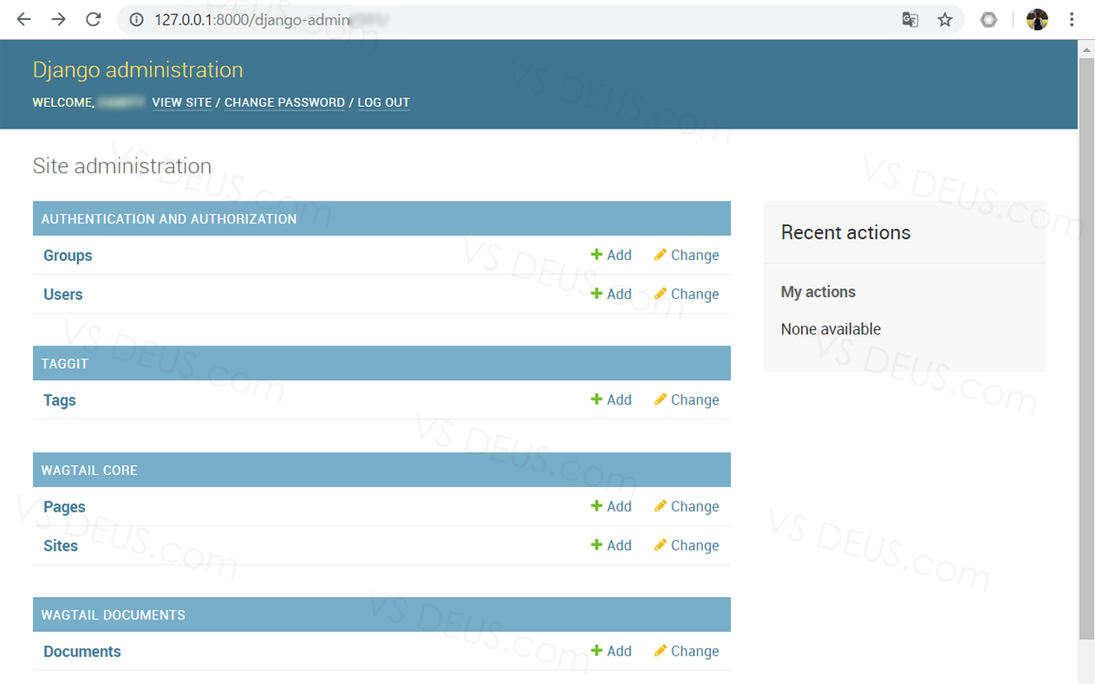
Task: Open Chrome's three-dot menu
Action: [1072, 19]
